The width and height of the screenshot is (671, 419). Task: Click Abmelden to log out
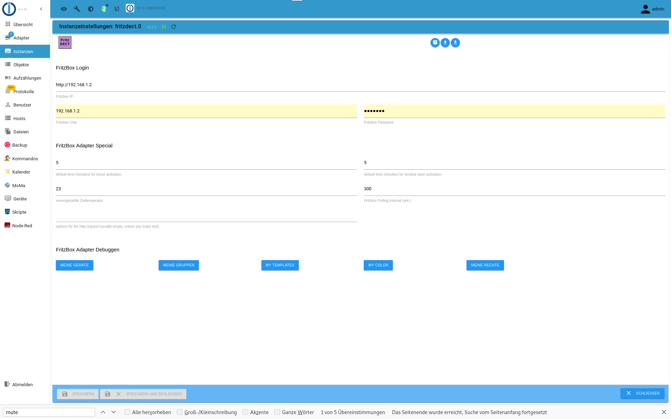[x=25, y=384]
